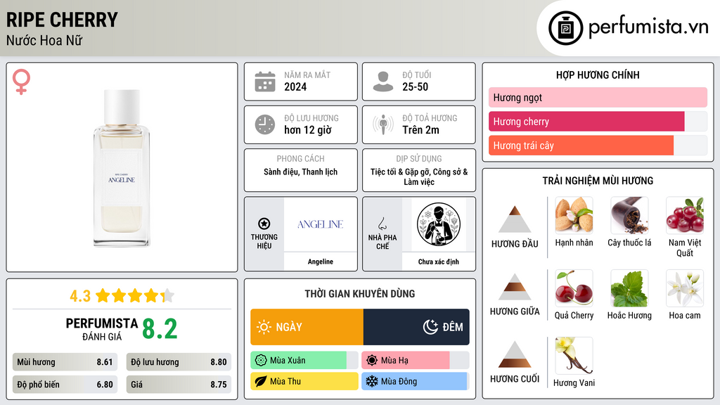
Task: Click the moon icon in the Đêm bar
Action: pyautogui.click(x=430, y=327)
